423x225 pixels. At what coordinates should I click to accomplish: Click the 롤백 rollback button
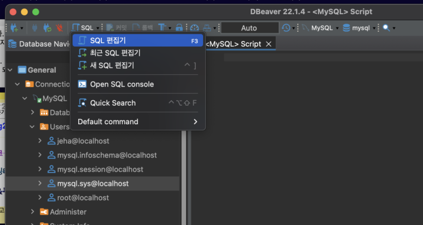(x=143, y=28)
